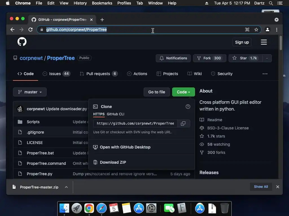The image size is (289, 216).
Task: Open the Actions tab
Action: pos(137,74)
